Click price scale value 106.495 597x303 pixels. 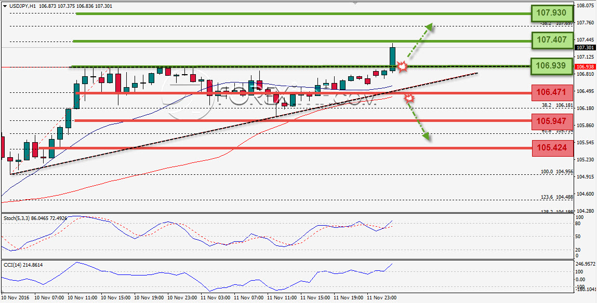click(586, 91)
